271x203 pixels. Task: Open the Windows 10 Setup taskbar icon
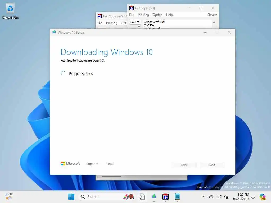point(154,197)
